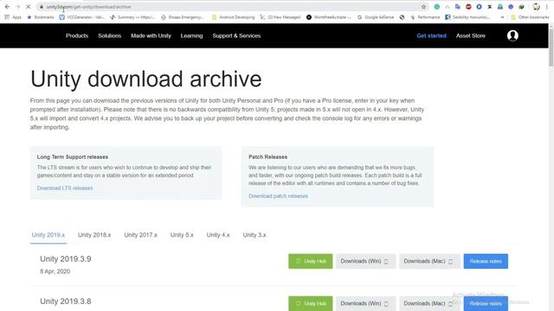Image resolution: width=554 pixels, height=311 pixels.
Task: Expand Downloads (Mac) for Unity 2019.3.8
Action: [x=429, y=303]
